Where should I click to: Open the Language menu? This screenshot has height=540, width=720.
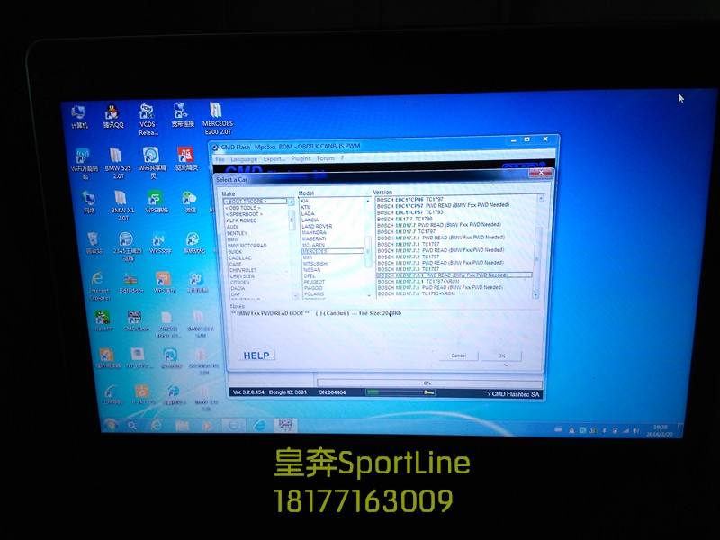point(244,159)
